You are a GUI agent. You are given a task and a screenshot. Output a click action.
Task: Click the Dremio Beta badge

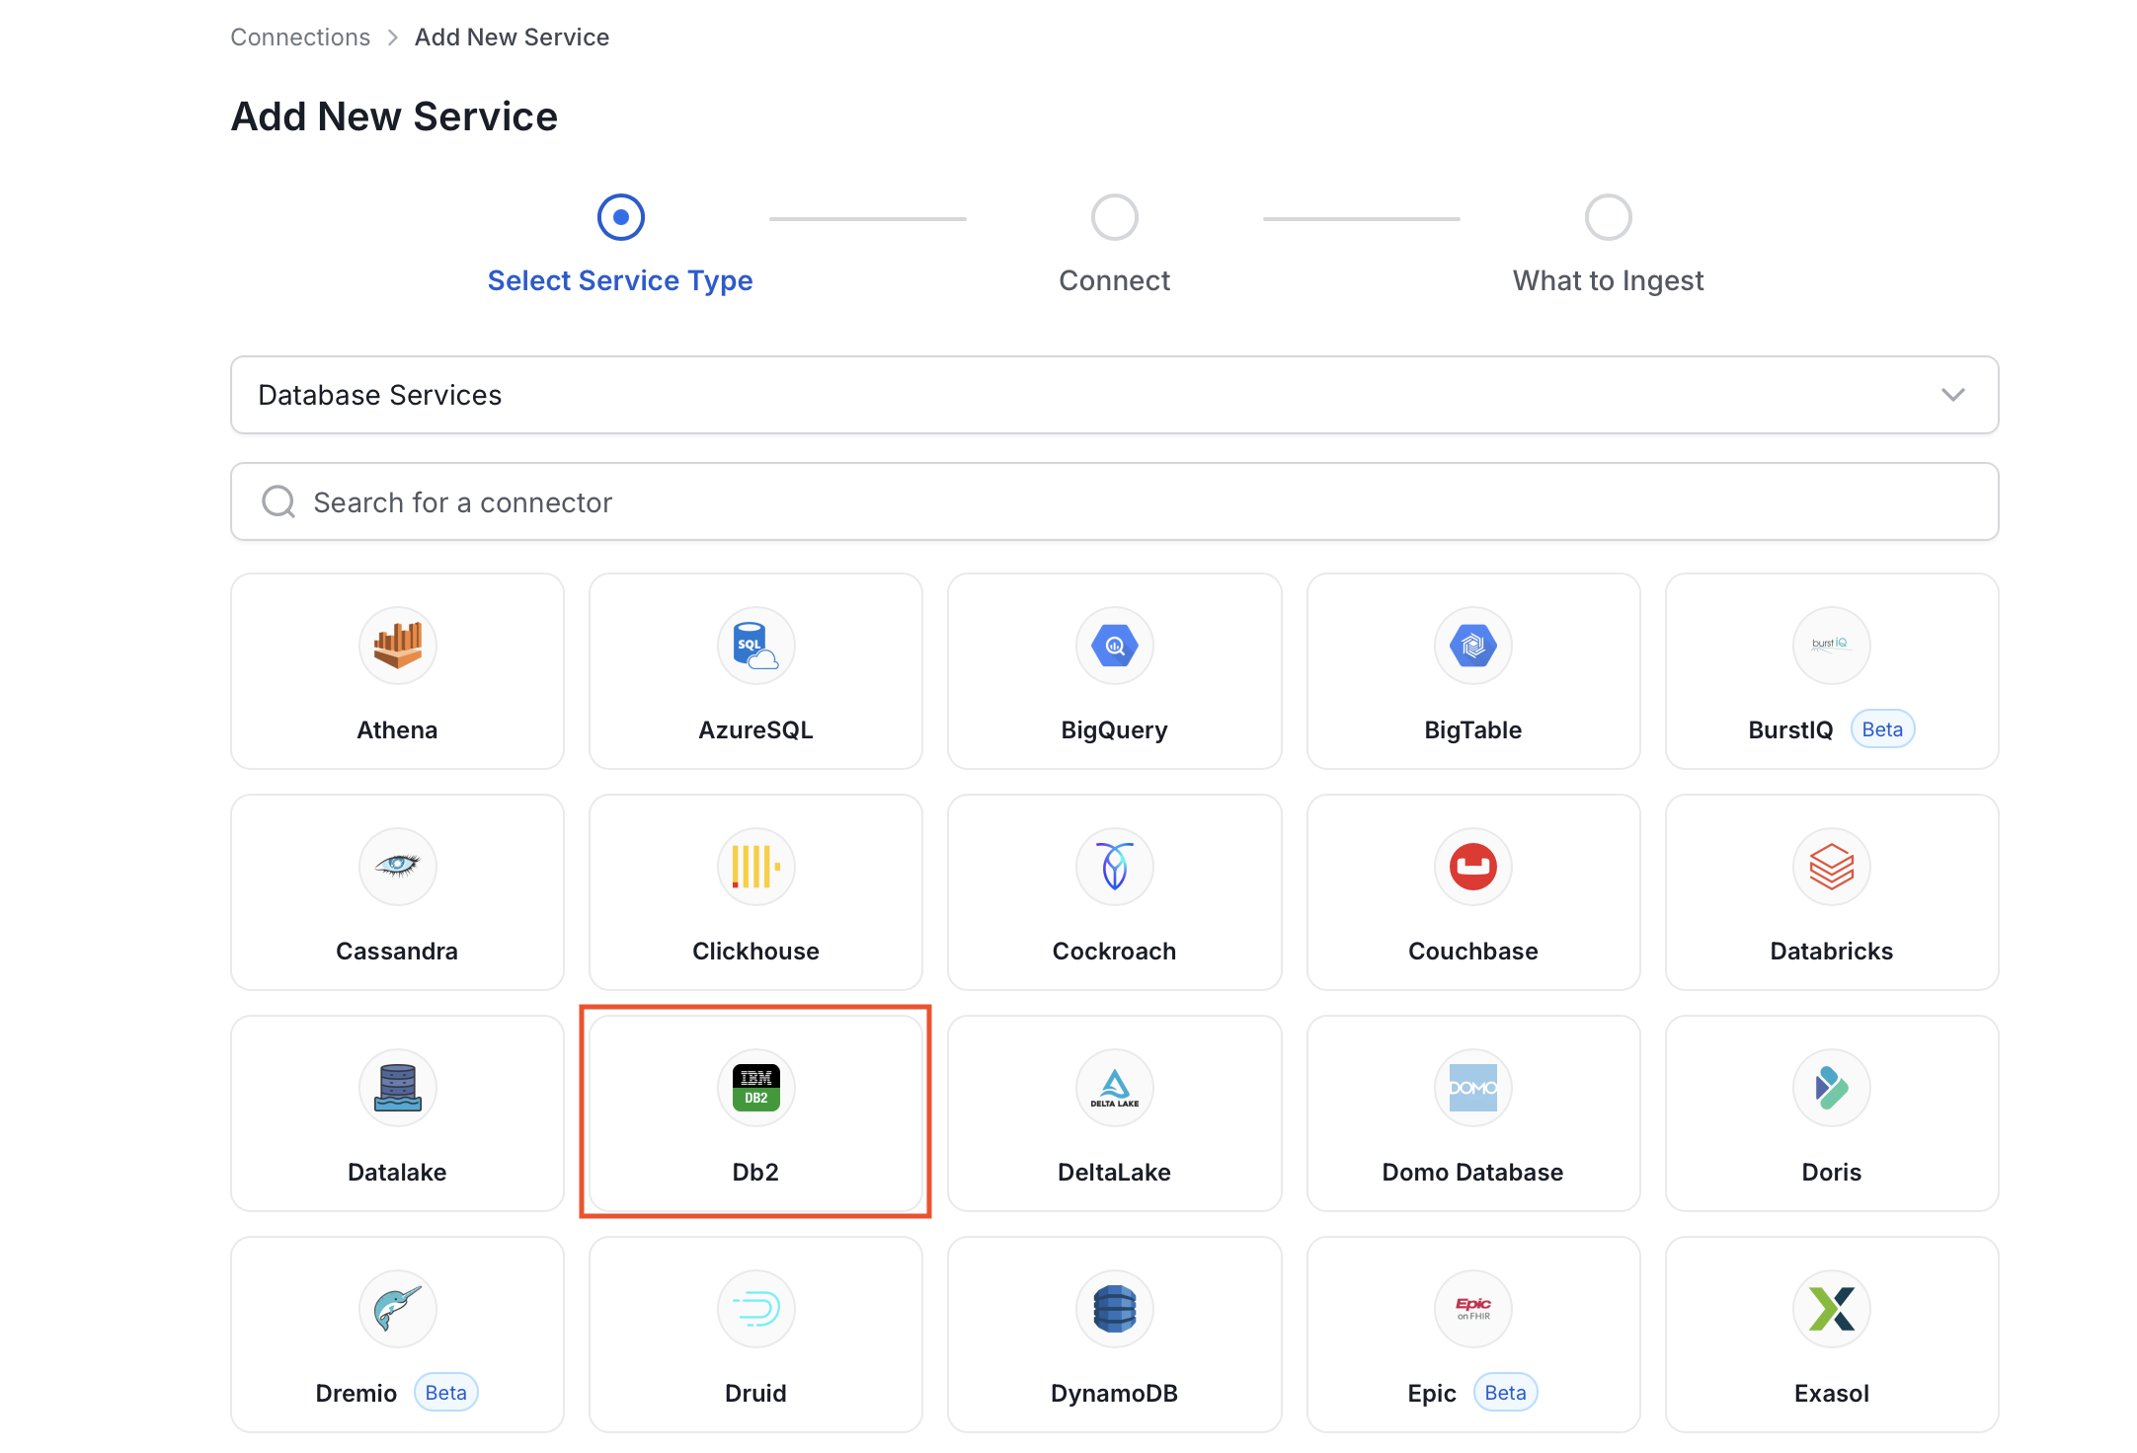[445, 1393]
